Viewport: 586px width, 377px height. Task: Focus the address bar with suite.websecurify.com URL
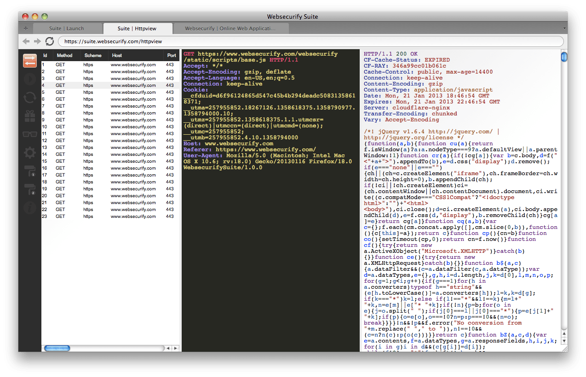[310, 41]
